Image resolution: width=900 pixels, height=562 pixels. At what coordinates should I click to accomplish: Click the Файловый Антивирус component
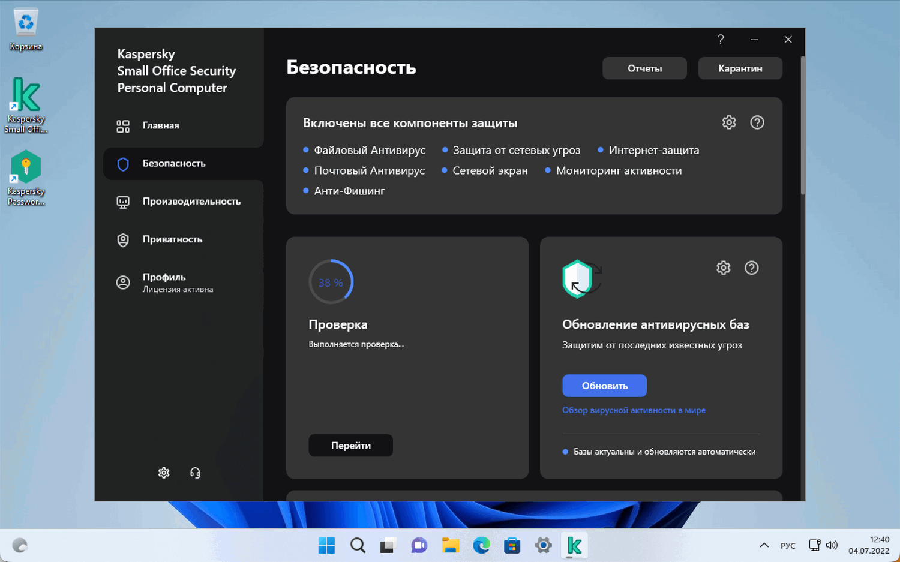[370, 150]
